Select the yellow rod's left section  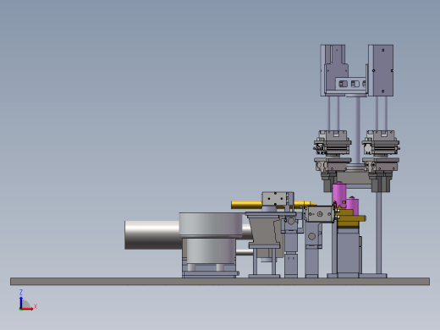[x=246, y=205]
